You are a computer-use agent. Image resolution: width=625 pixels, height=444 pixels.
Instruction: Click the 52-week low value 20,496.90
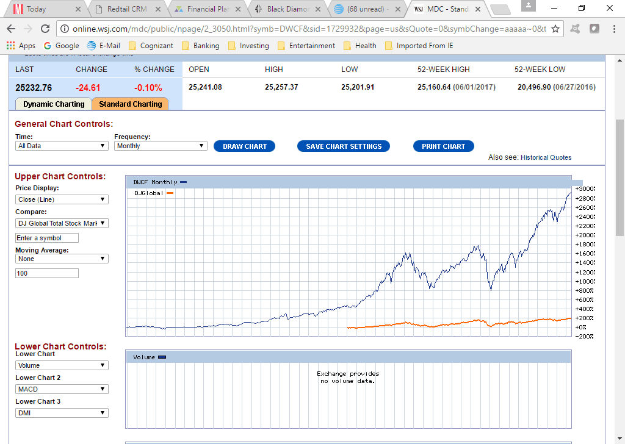(x=534, y=87)
